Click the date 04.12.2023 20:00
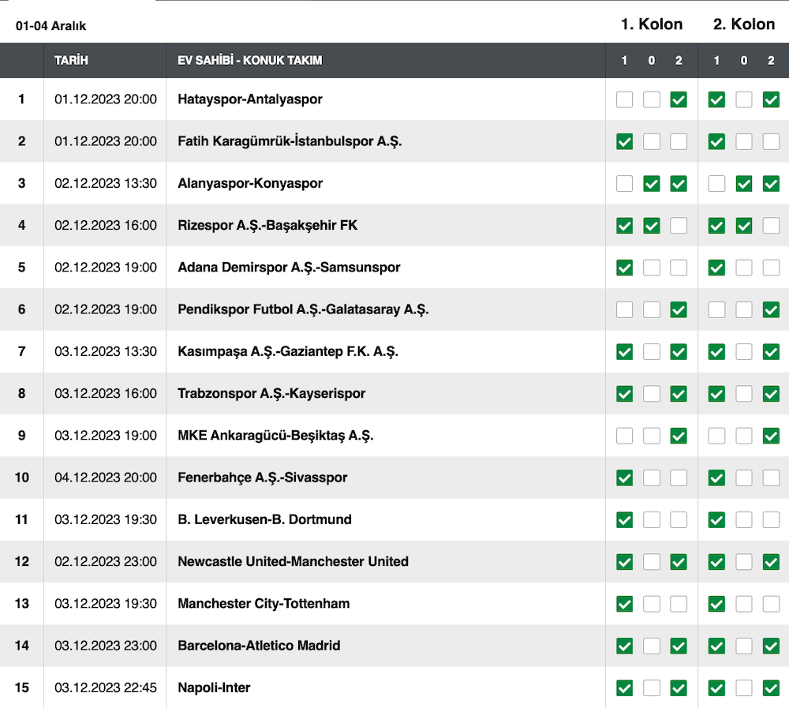 [x=106, y=478]
